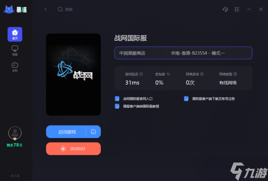This screenshot has width=268, height=181.
Task: Click the 游戏延迟 latency info icon
Action: click(141, 74)
